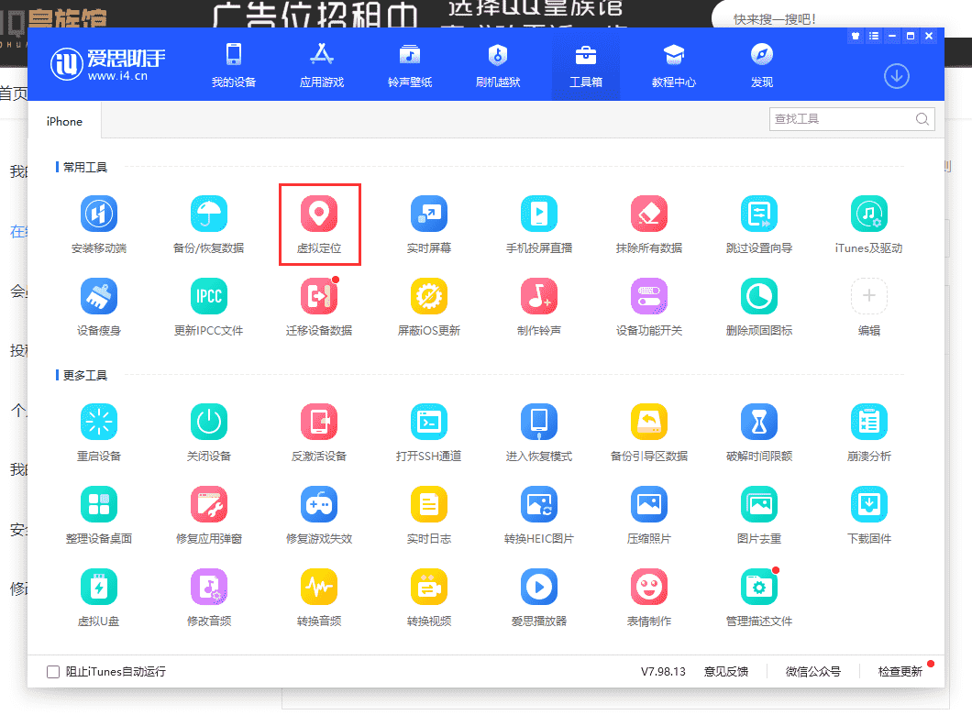Open the 意见反馈 feedback link
Viewport: 972px width, 715px height.
click(726, 672)
